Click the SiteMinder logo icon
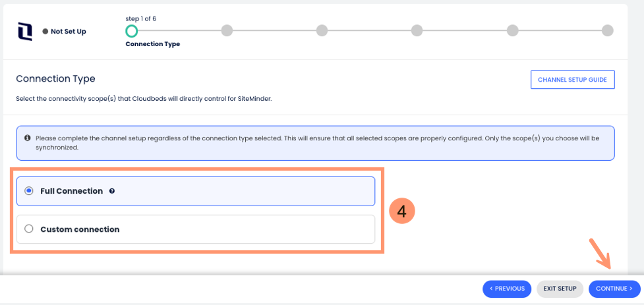The image size is (644, 305). pyautogui.click(x=24, y=31)
